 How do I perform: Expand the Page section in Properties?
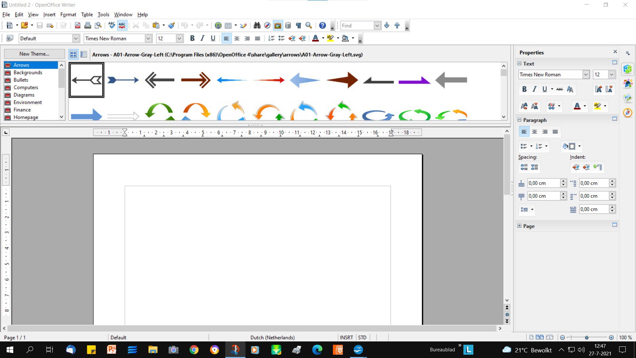pyautogui.click(x=519, y=226)
